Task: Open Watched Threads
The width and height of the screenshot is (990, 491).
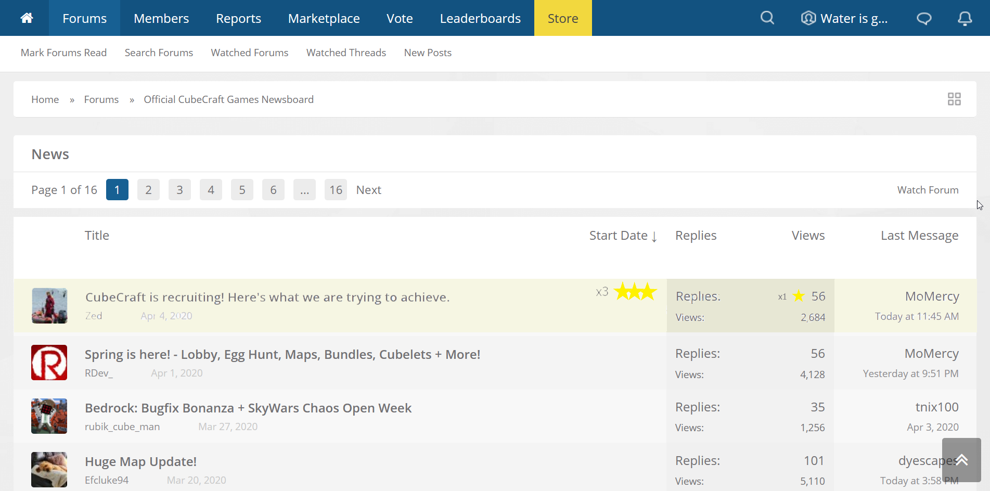Action: coord(346,53)
